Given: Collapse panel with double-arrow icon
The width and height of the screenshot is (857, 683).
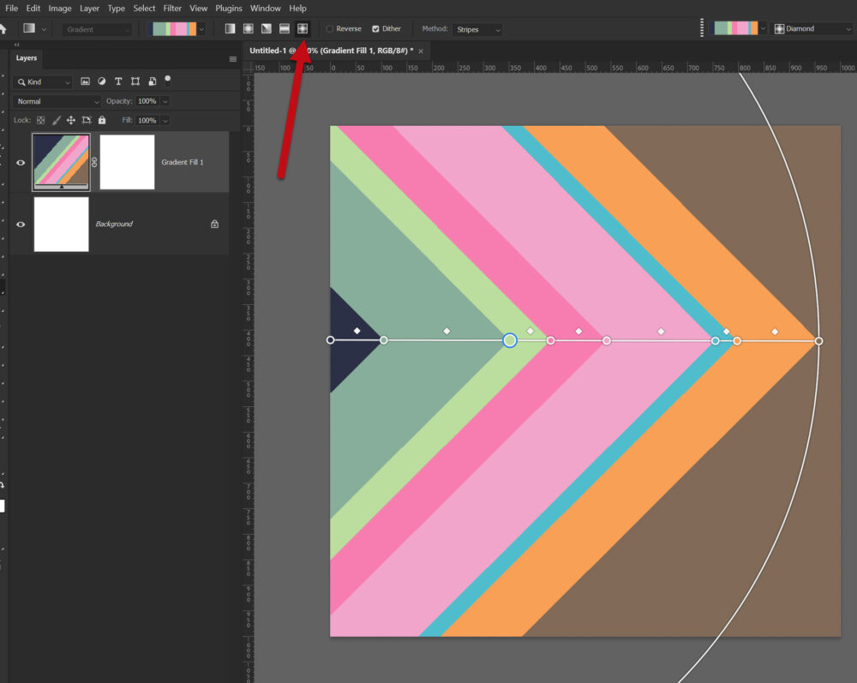Looking at the screenshot, I should pos(16,45).
